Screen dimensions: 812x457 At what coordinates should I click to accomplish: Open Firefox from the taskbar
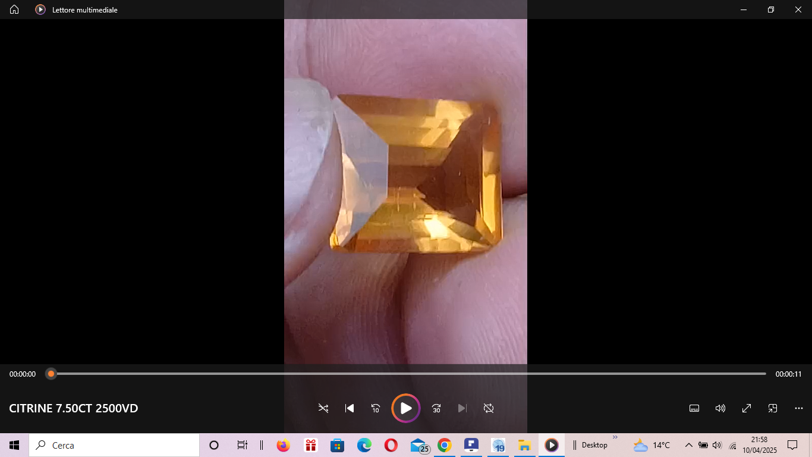(284, 445)
